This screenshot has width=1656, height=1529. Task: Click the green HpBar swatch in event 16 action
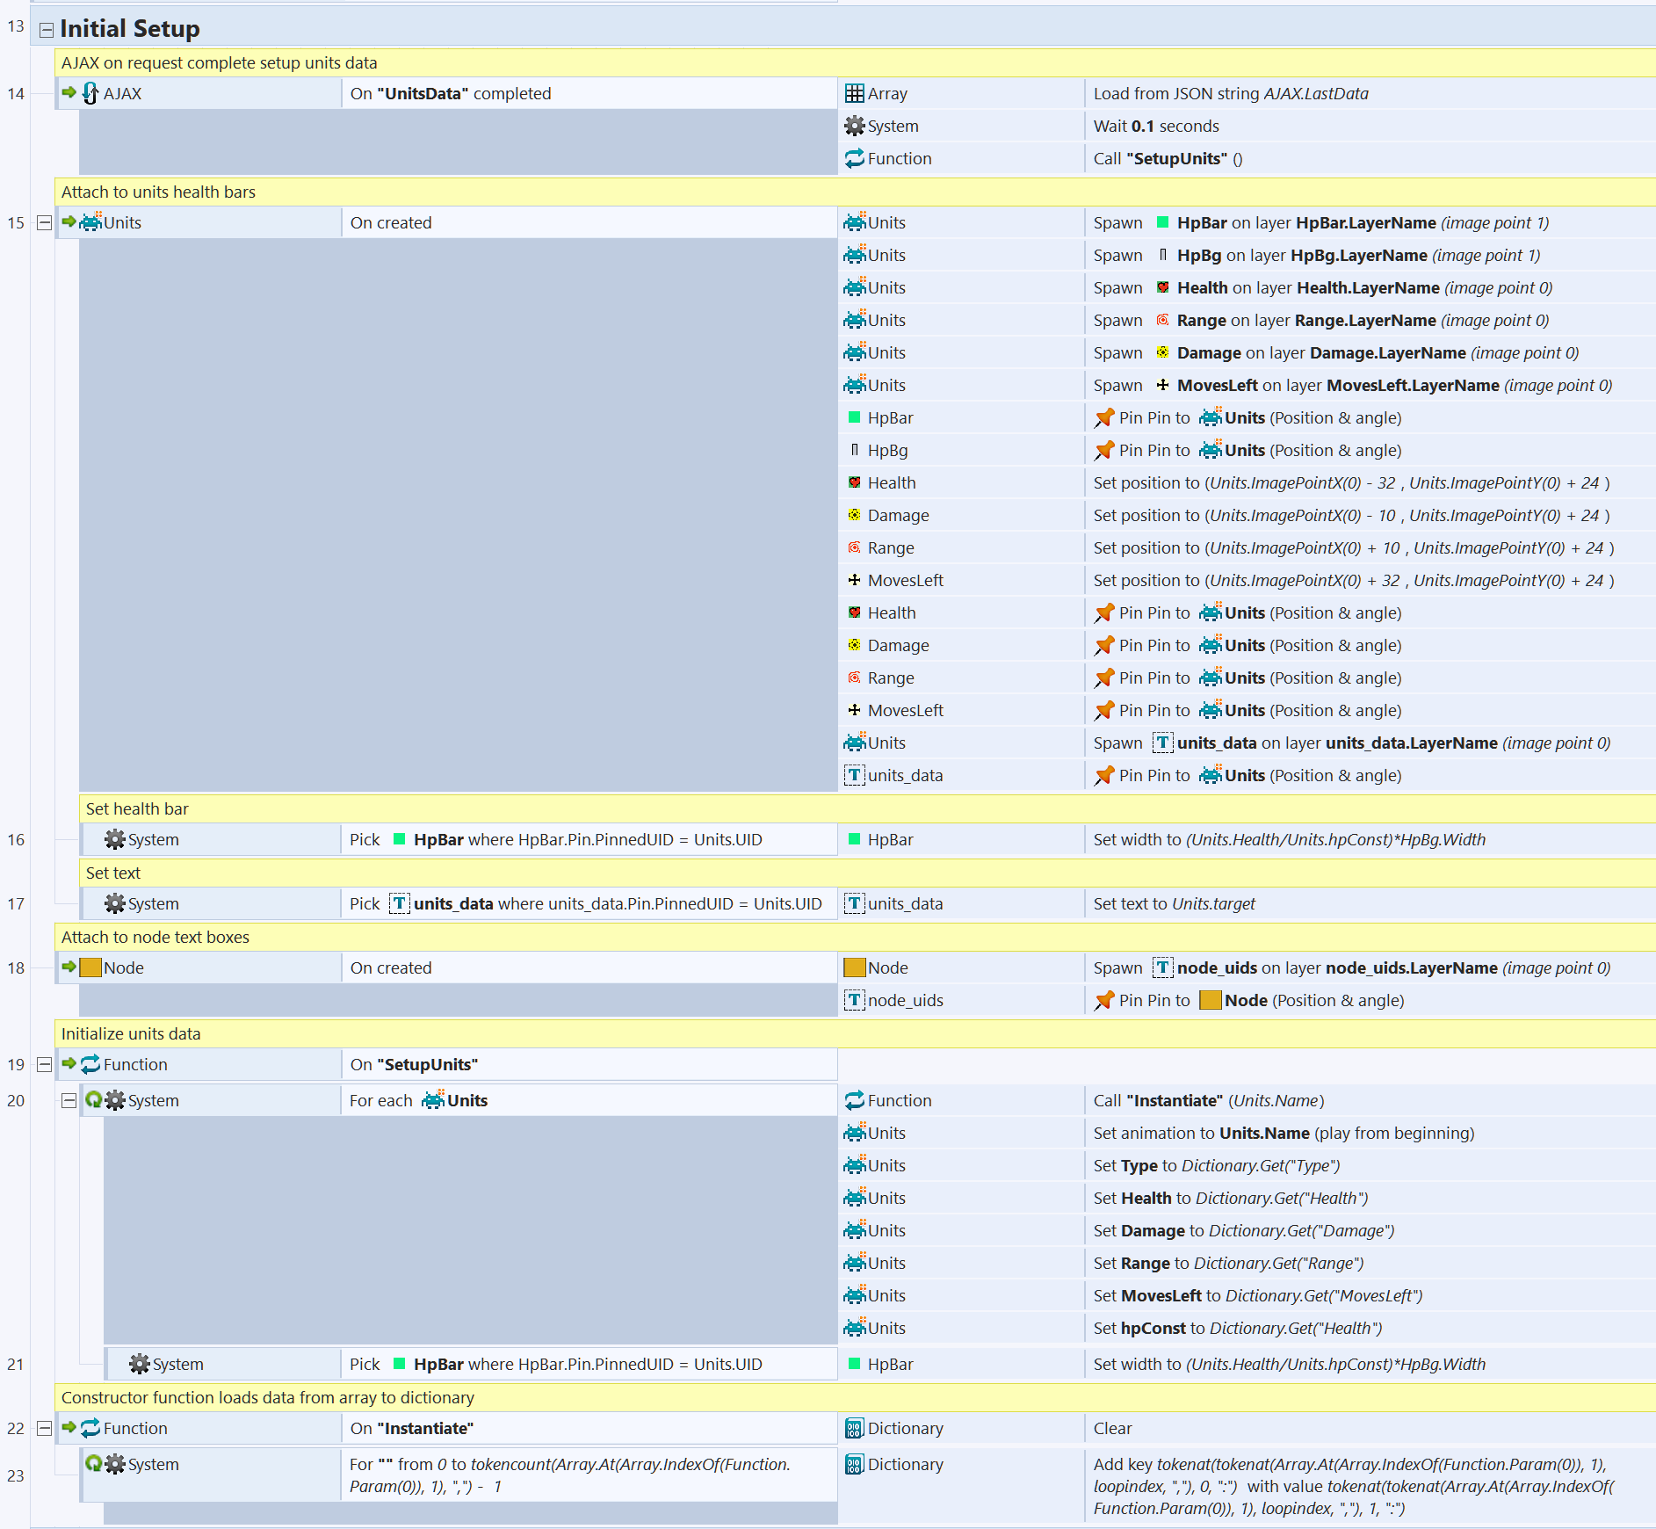(x=854, y=840)
